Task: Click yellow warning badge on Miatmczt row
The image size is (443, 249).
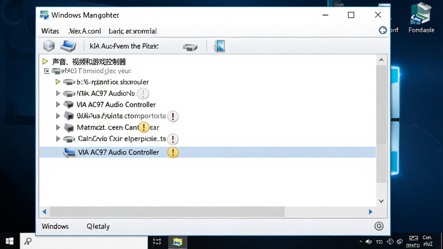Action: [x=144, y=128]
